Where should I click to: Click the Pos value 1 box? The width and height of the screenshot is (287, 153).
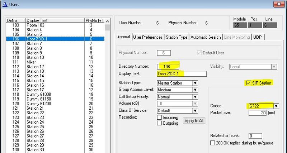[255, 25]
